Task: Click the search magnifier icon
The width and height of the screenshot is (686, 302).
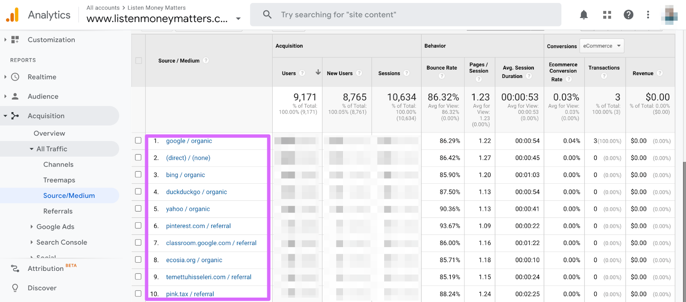Action: click(267, 15)
